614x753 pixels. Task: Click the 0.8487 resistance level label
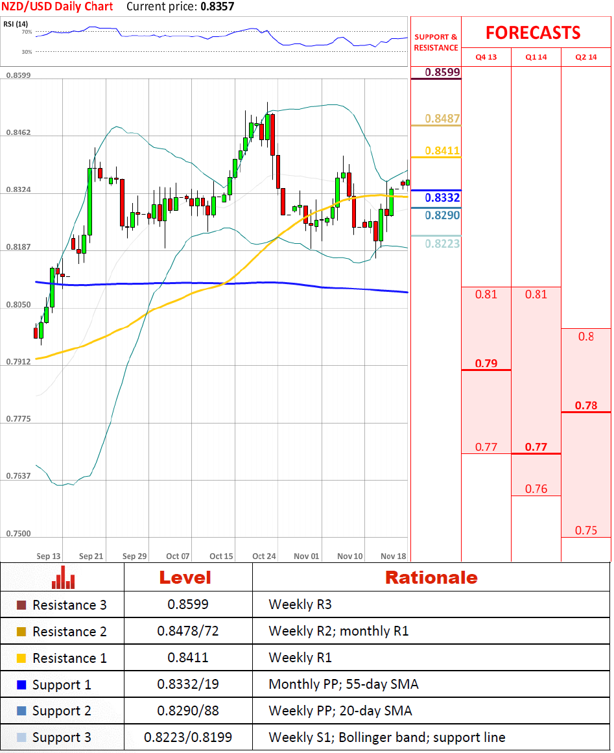[x=442, y=118]
